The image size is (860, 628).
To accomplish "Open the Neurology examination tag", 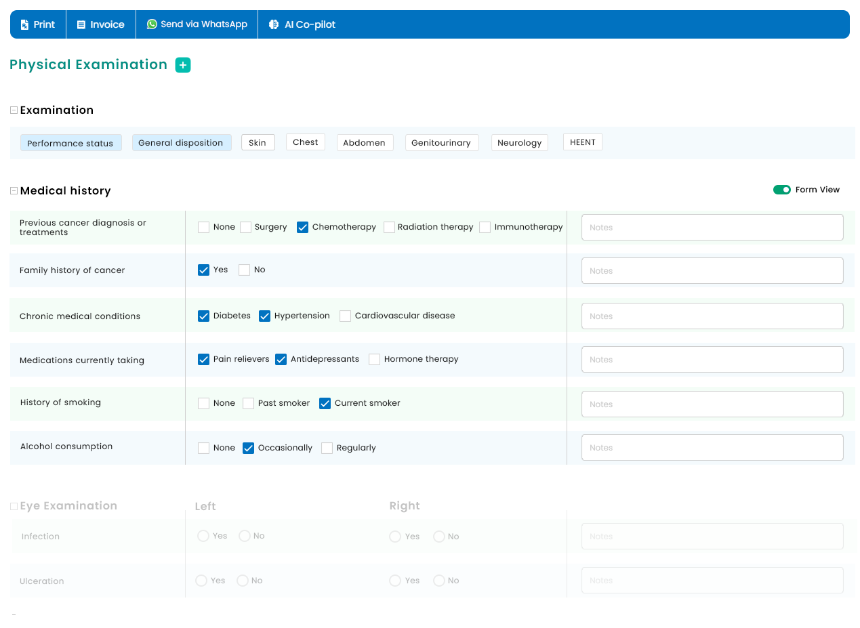I will (520, 142).
